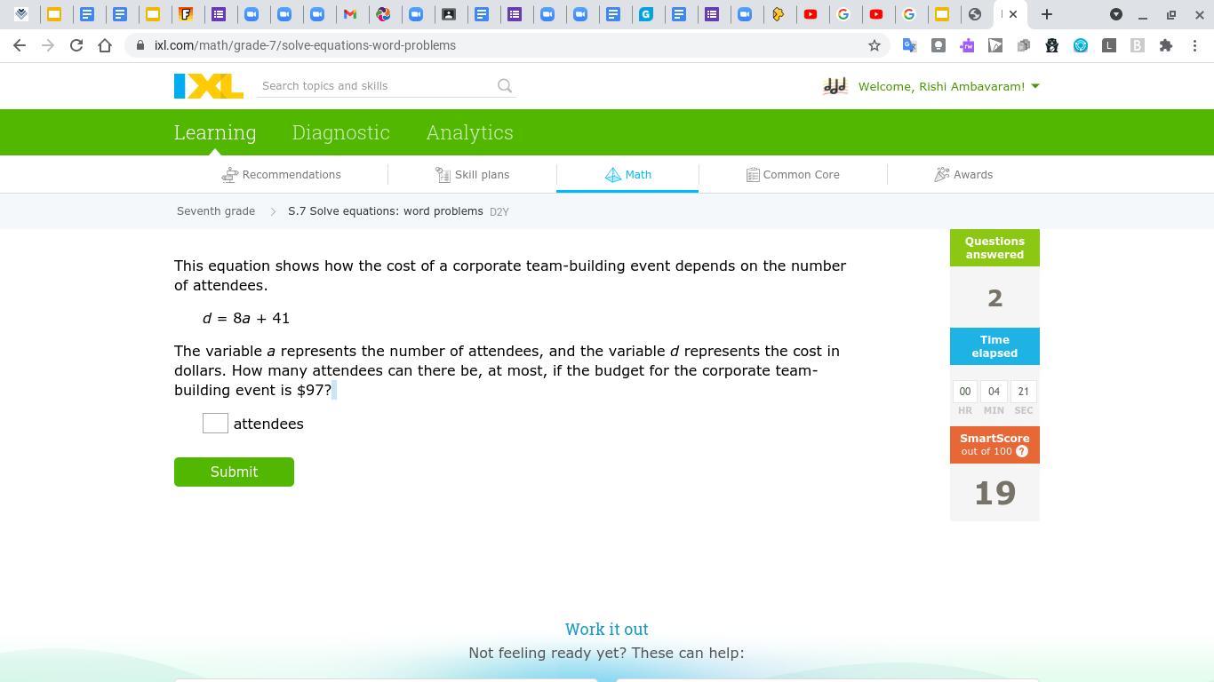Open the Diagnostic section

tap(341, 132)
